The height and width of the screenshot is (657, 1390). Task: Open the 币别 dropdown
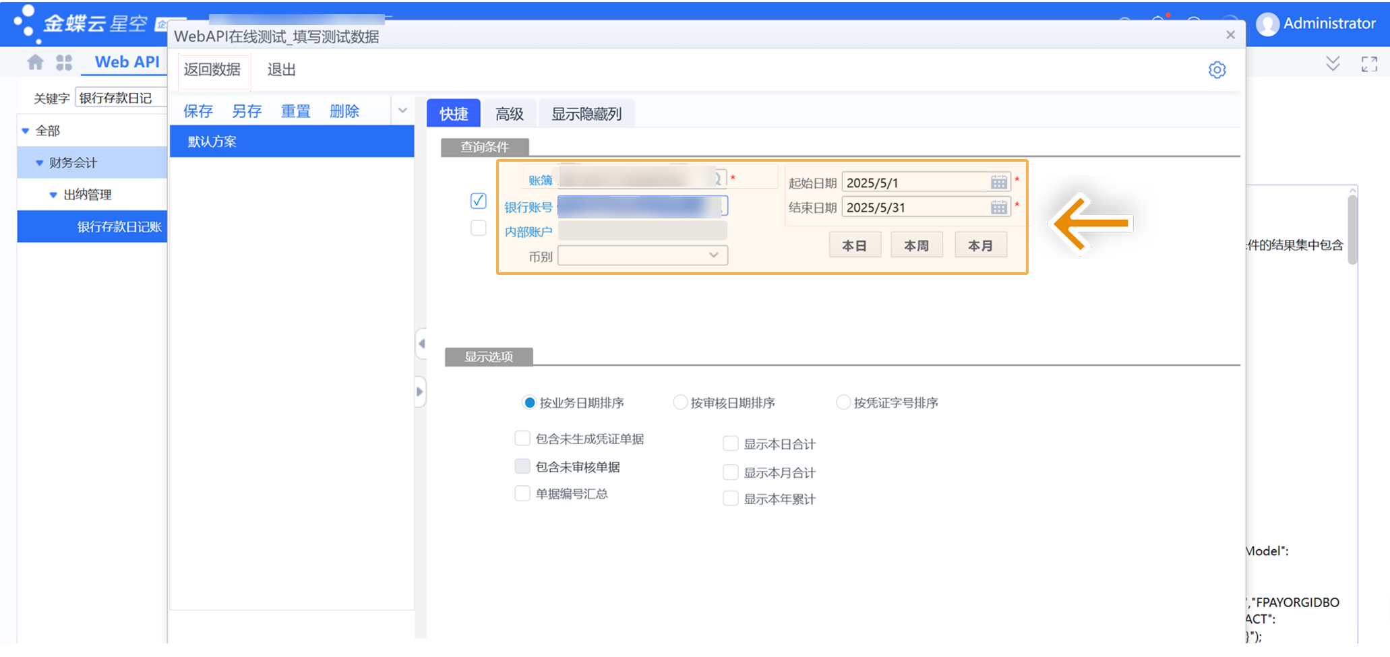tap(713, 255)
